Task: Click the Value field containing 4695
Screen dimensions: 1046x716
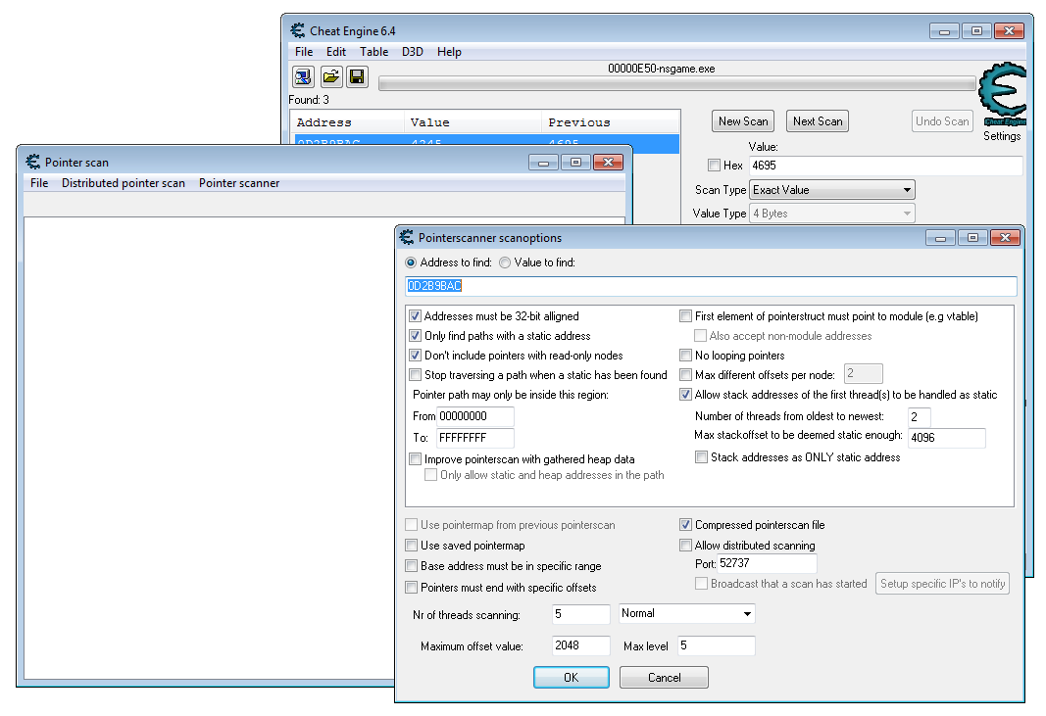Action: click(885, 166)
